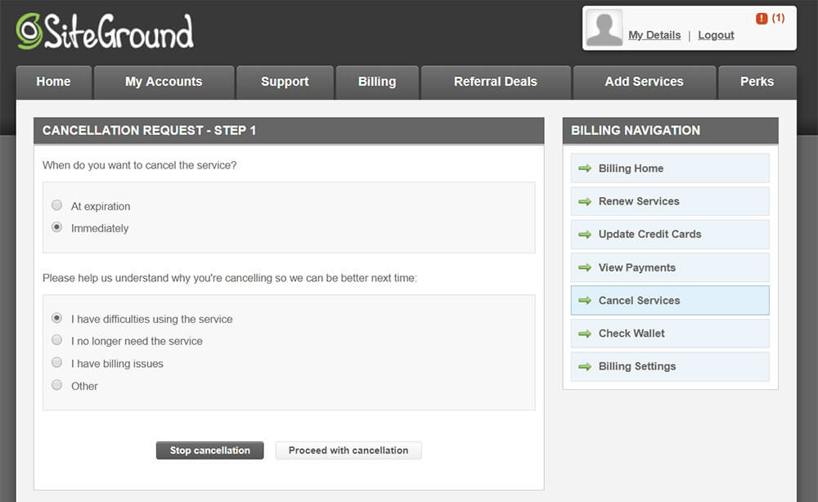Click 'When do you want to cancel' question
818x502 pixels.
139,165
